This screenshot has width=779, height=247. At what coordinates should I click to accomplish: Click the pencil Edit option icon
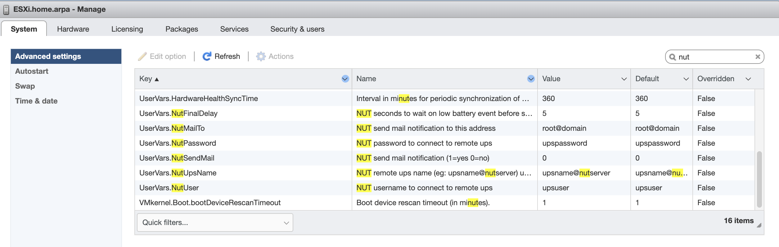coord(142,56)
